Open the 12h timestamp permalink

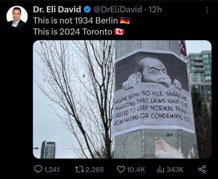(x=155, y=10)
